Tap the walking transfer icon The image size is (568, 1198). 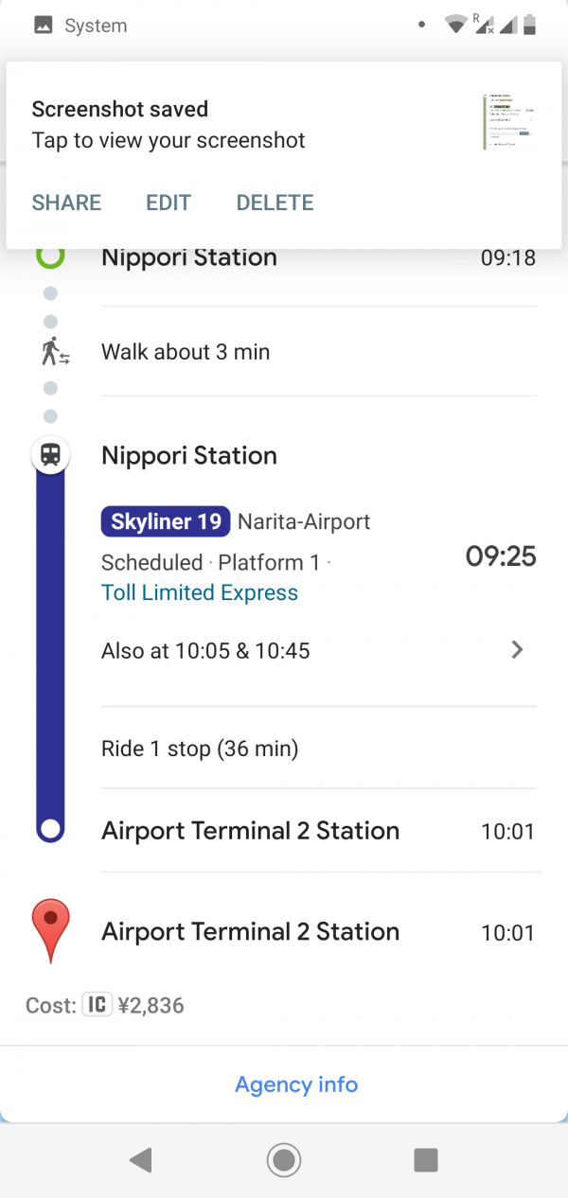tap(55, 352)
